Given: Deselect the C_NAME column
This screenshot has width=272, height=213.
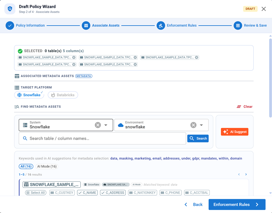Looking at the screenshot, I should point(87,193).
